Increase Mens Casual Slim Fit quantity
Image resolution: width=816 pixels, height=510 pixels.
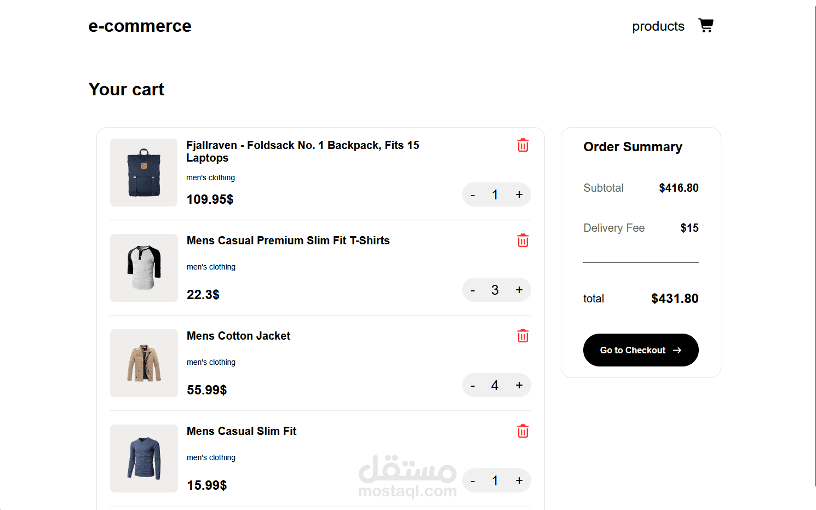click(519, 480)
